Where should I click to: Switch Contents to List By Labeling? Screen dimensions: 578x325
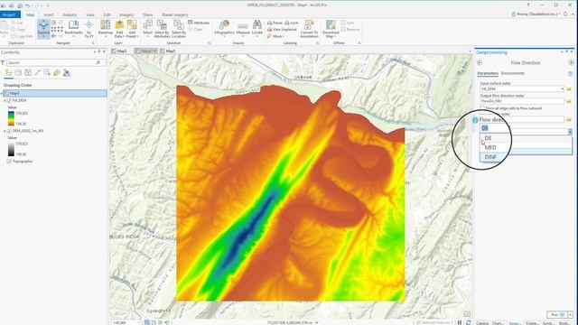point(56,73)
